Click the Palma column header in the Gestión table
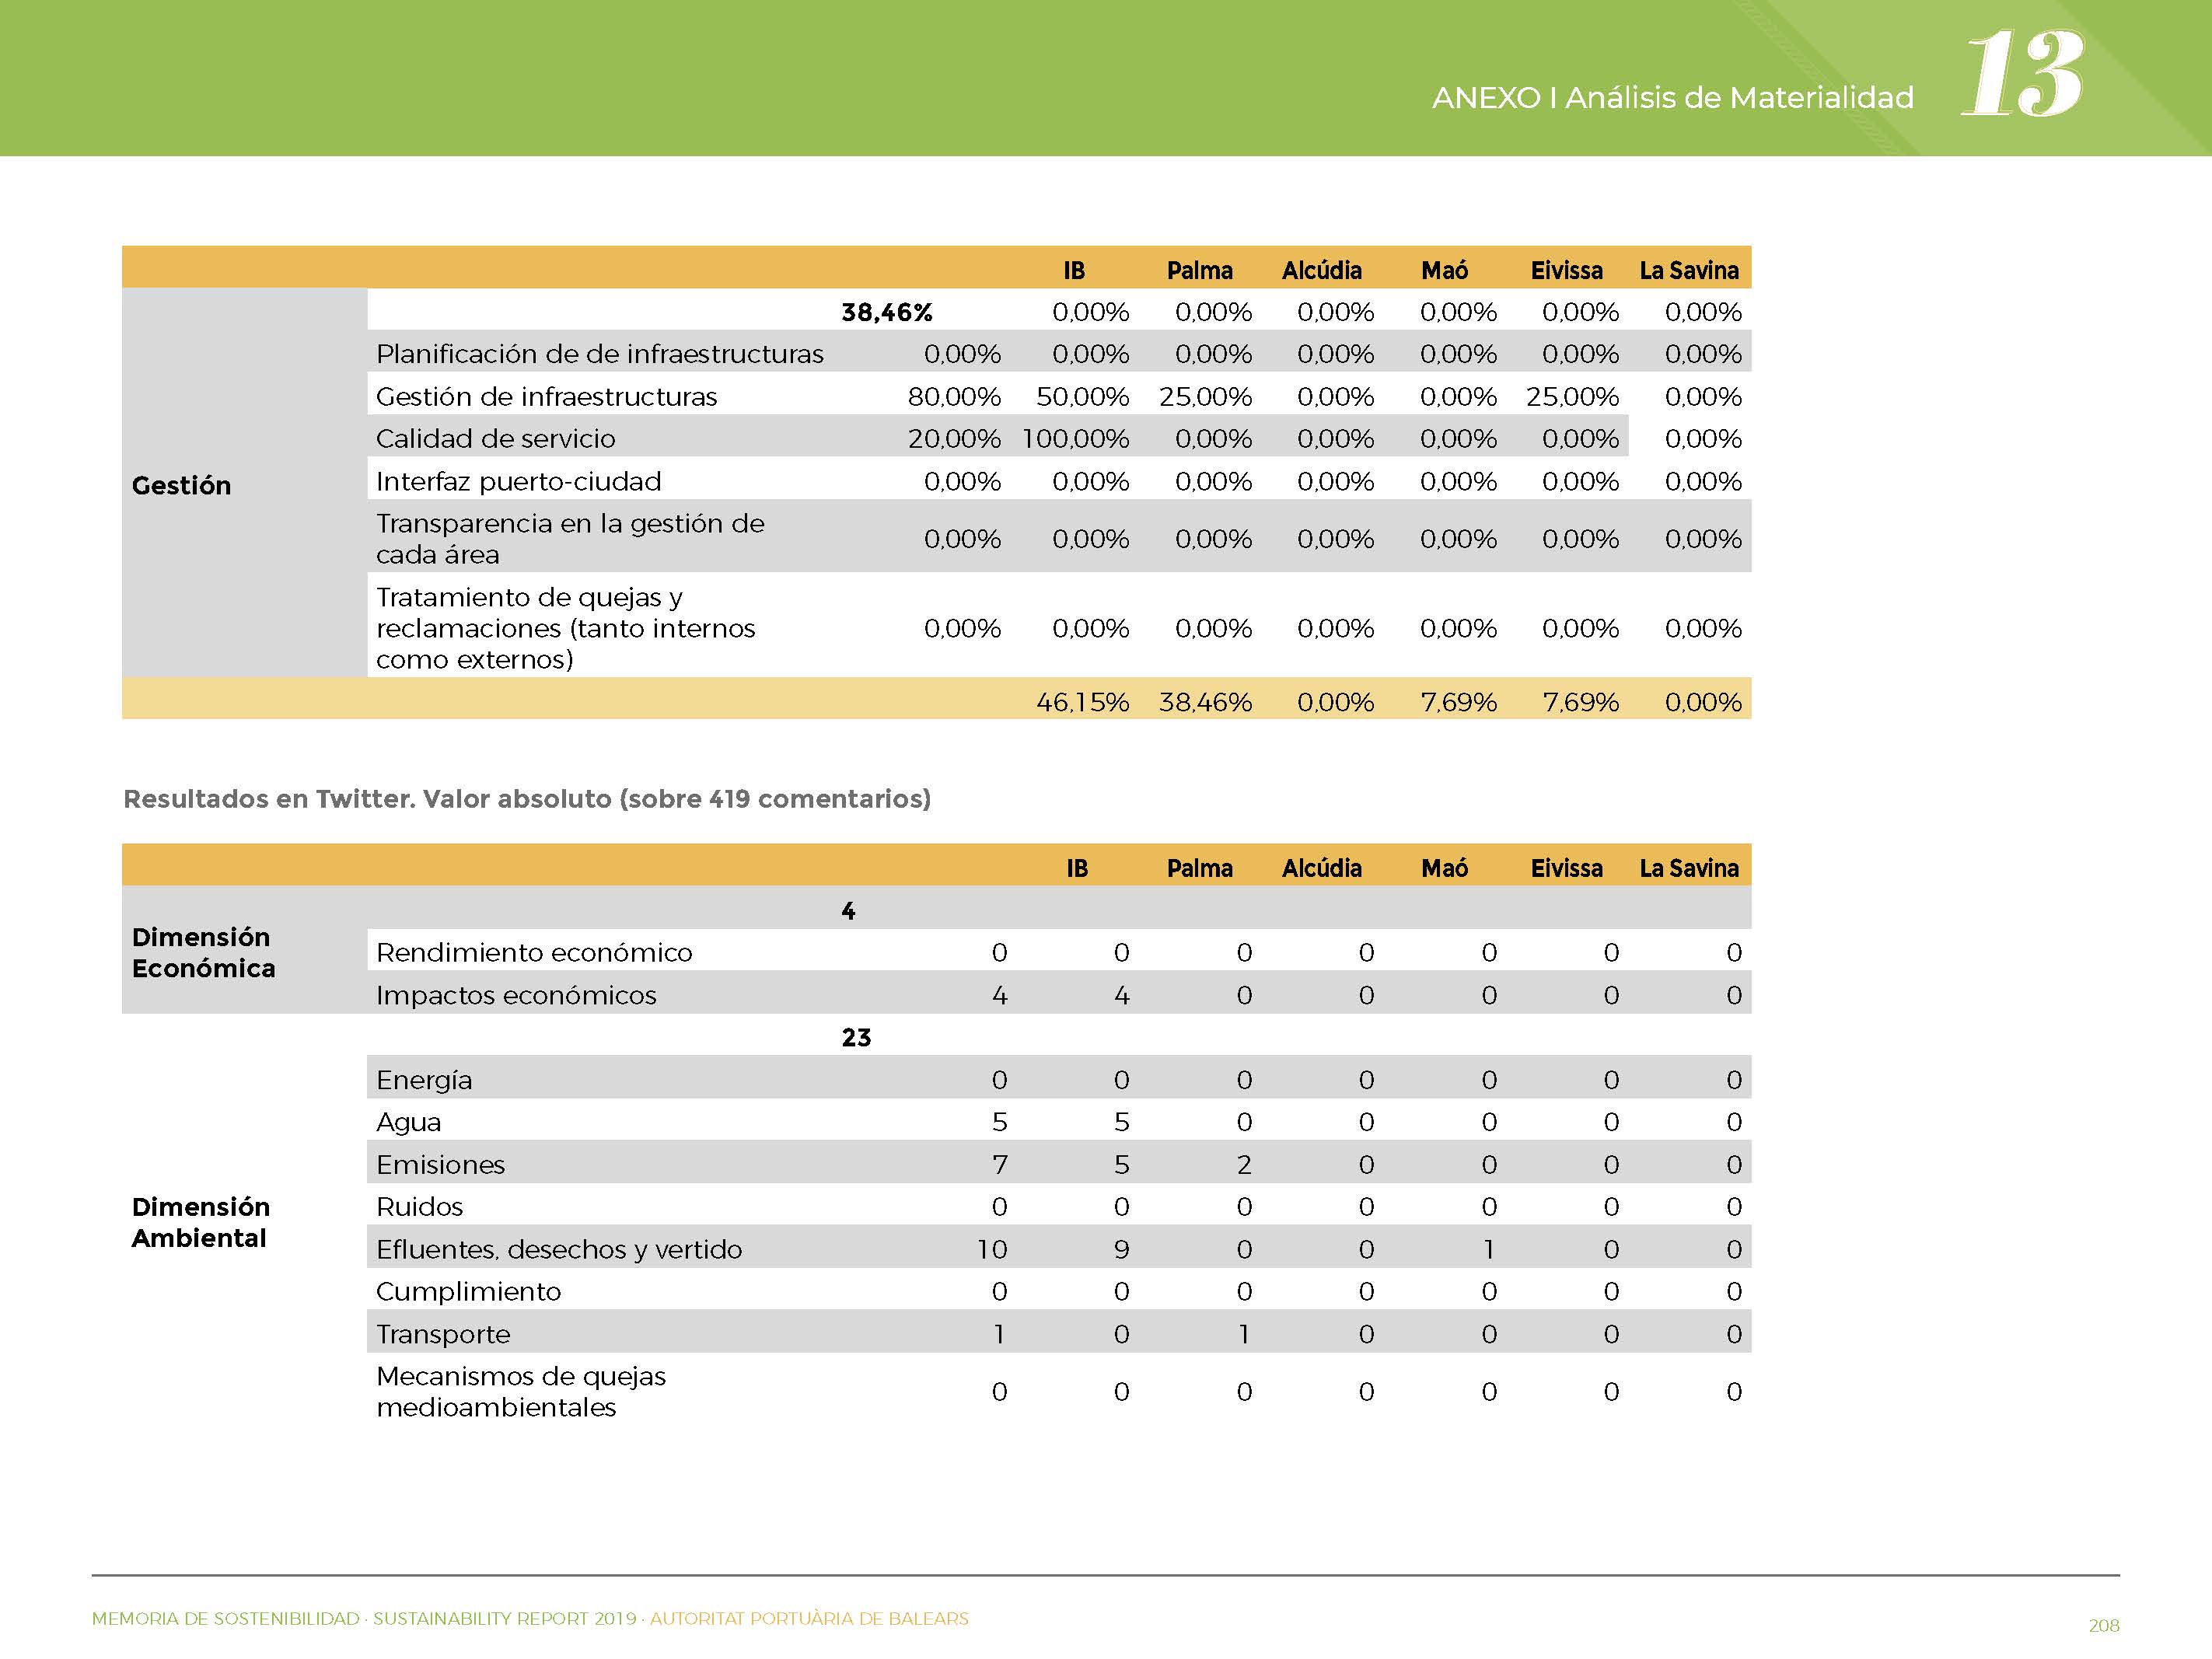Image resolution: width=2212 pixels, height=1659 pixels. point(1199,270)
